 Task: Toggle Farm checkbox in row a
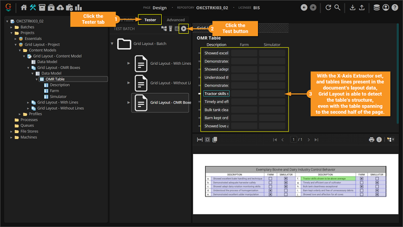click(270, 179)
